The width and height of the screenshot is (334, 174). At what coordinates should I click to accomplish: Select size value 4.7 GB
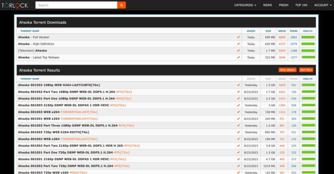click(x=270, y=159)
